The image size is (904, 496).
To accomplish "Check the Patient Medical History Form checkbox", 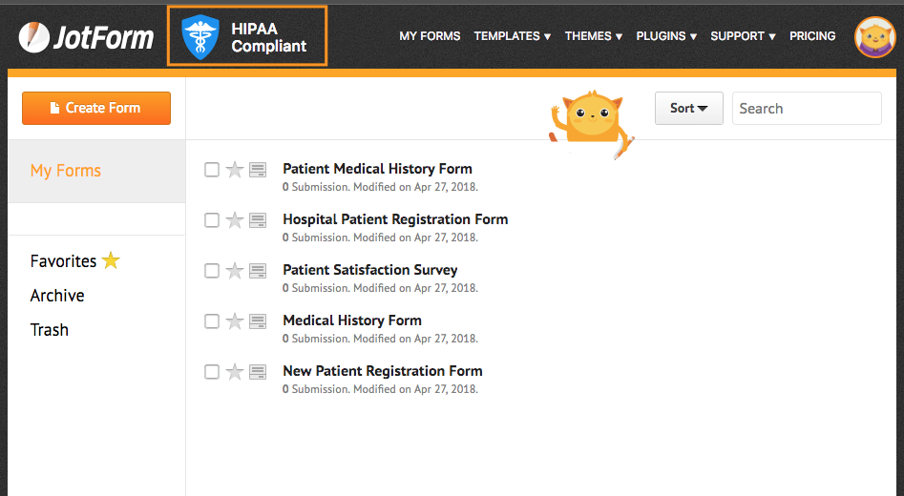I will (212, 170).
